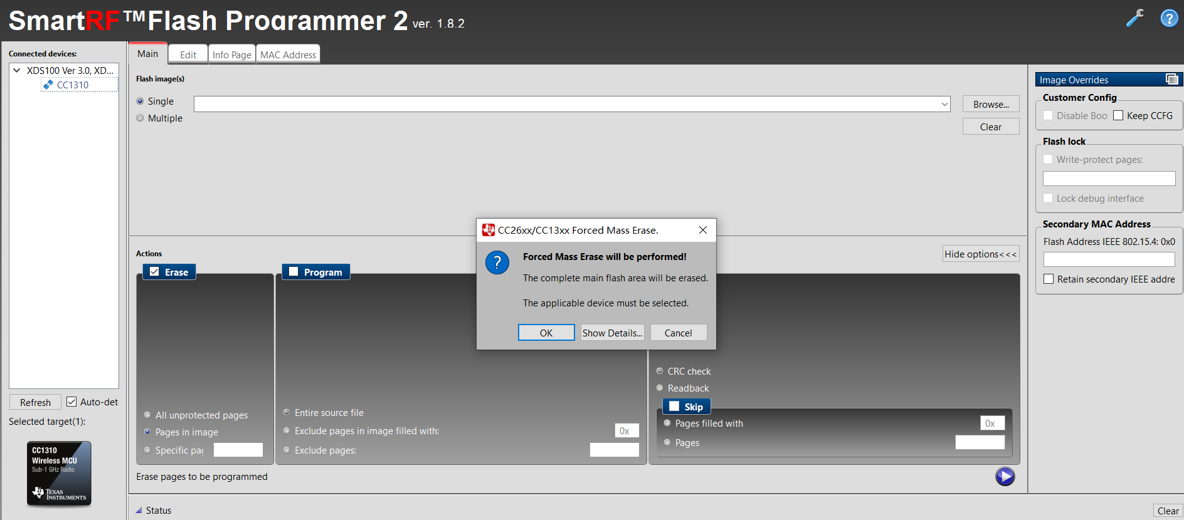Select Single flash image option
This screenshot has height=520, width=1184.
click(x=140, y=101)
